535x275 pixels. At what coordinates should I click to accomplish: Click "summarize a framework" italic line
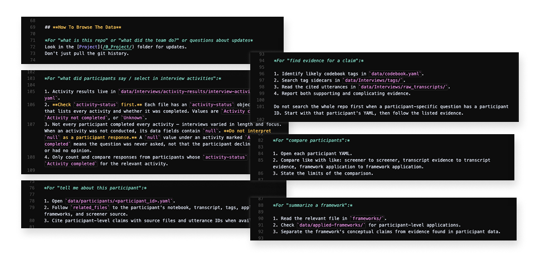pos(313,205)
